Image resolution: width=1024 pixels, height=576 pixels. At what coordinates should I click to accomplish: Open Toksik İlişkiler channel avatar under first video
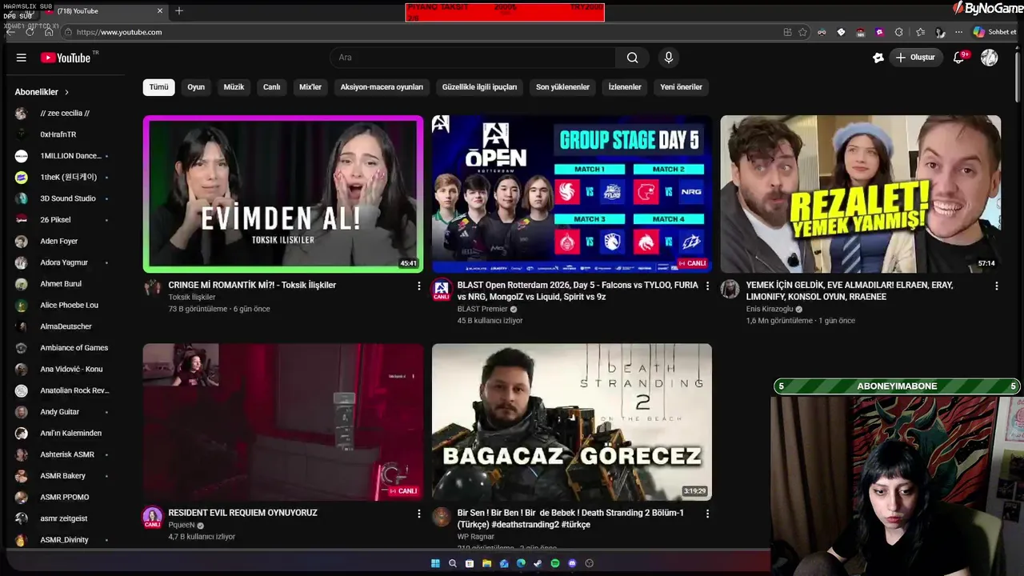coord(153,288)
